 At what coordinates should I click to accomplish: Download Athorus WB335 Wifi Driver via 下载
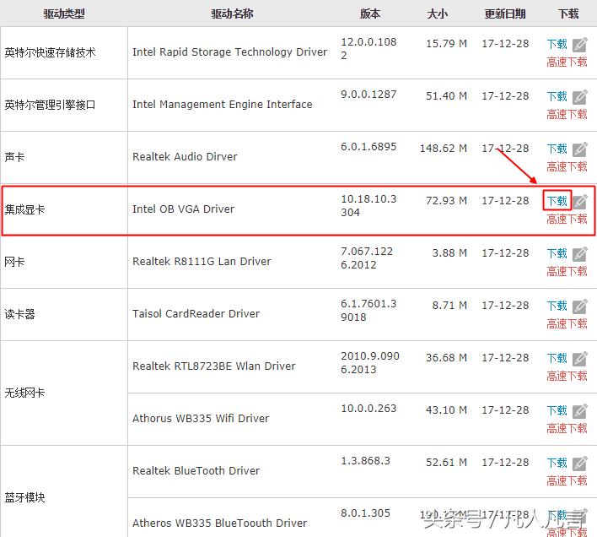pos(557,410)
